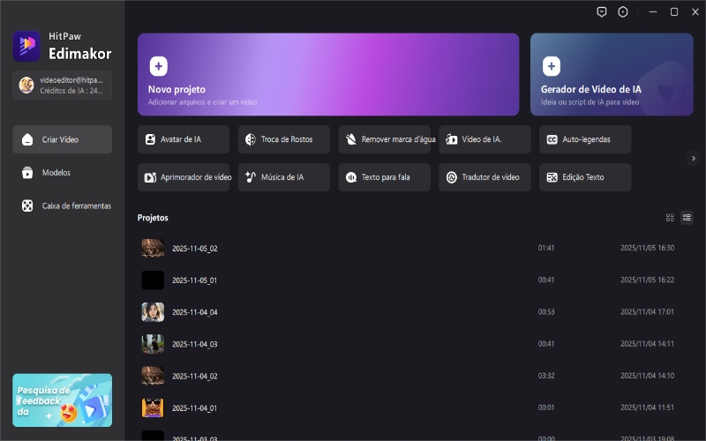
Task: Open the feedback message icon in title bar
Action: pyautogui.click(x=602, y=12)
